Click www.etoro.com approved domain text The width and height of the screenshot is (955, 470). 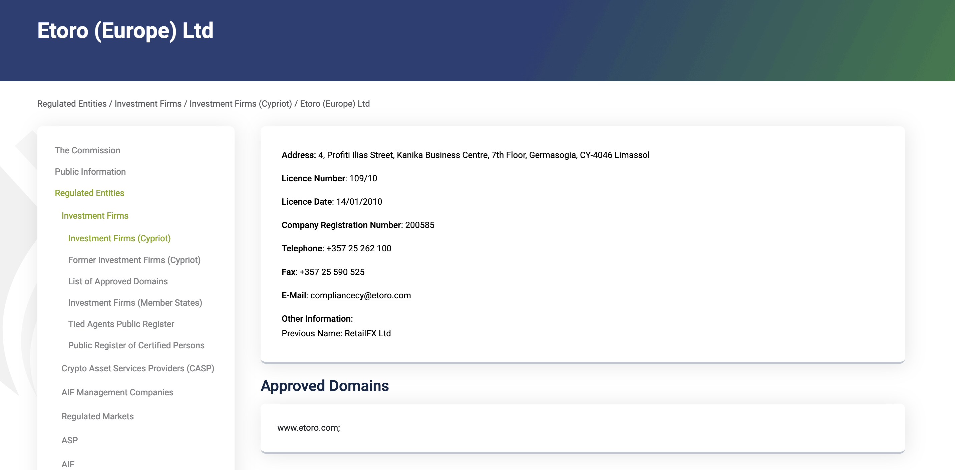point(308,428)
